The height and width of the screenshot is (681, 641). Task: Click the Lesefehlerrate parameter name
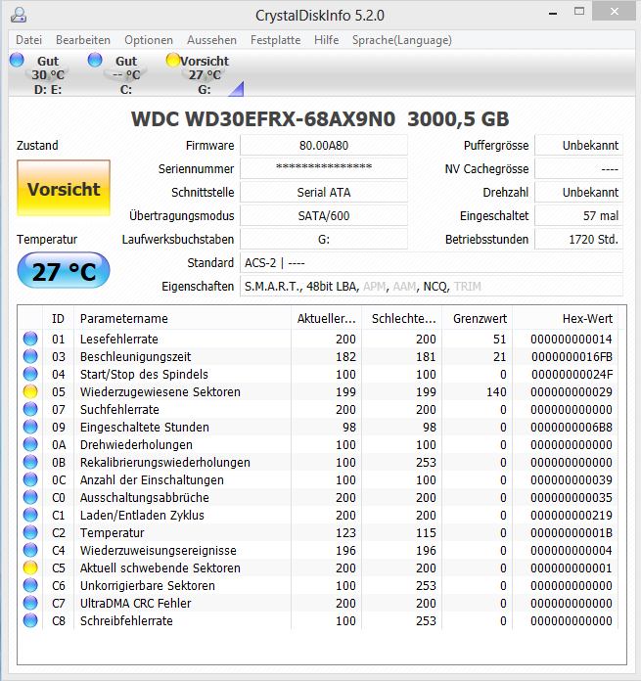point(119,339)
